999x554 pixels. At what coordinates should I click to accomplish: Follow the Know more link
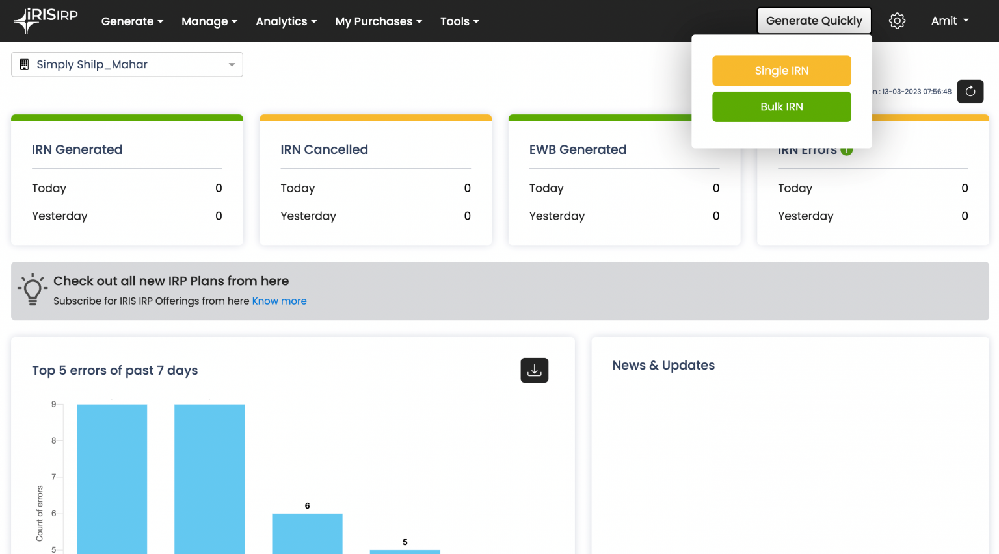click(279, 301)
